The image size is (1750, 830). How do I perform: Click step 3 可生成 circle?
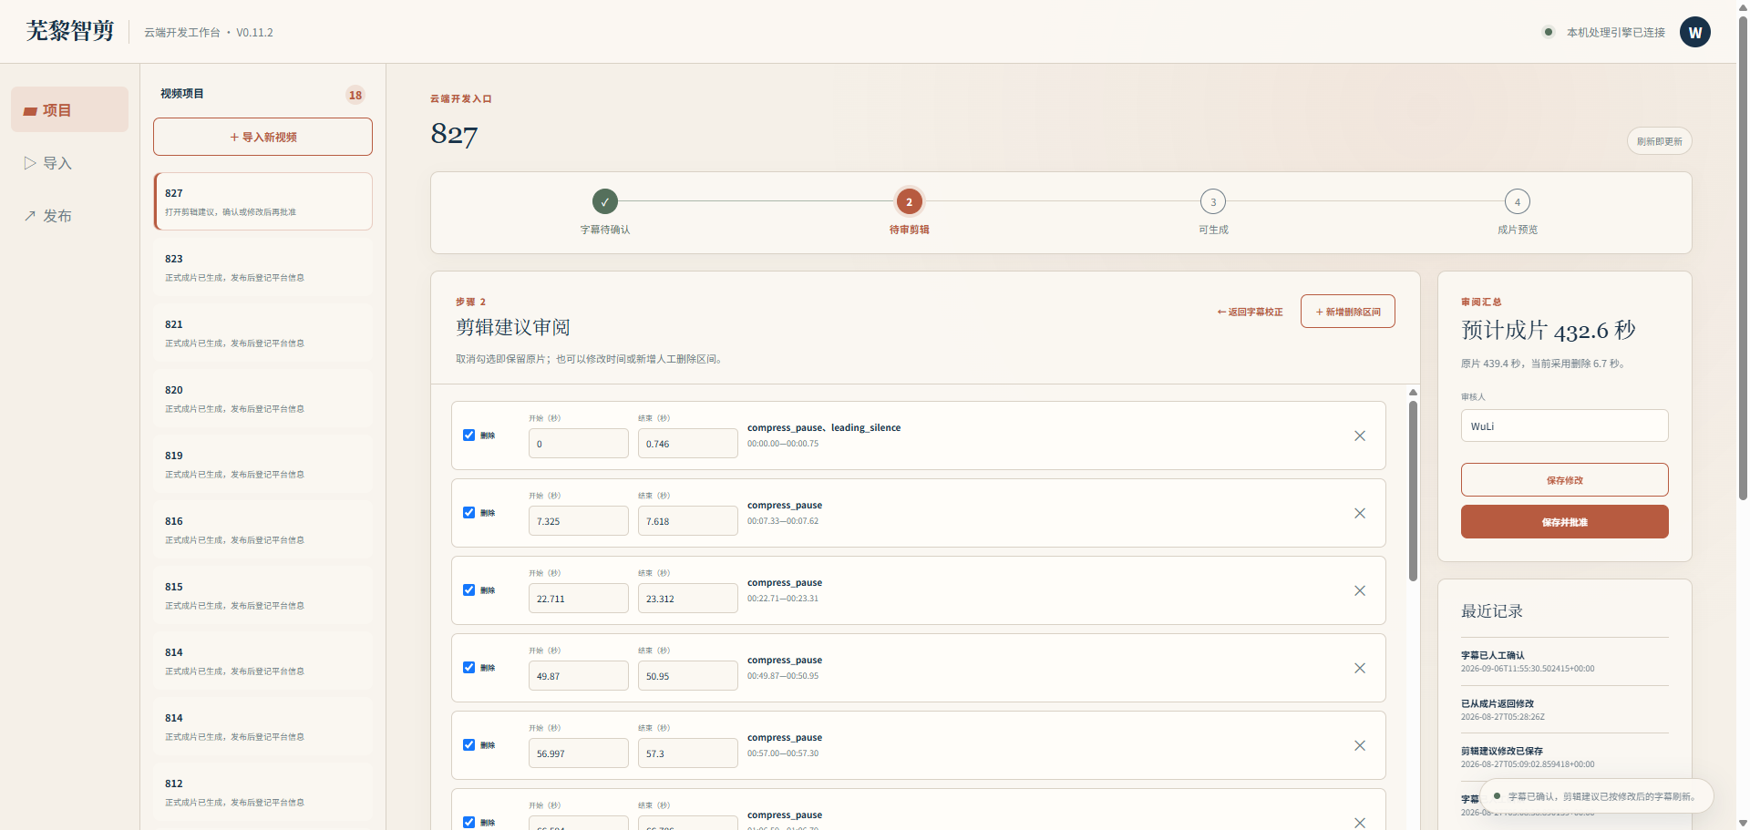[1213, 201]
